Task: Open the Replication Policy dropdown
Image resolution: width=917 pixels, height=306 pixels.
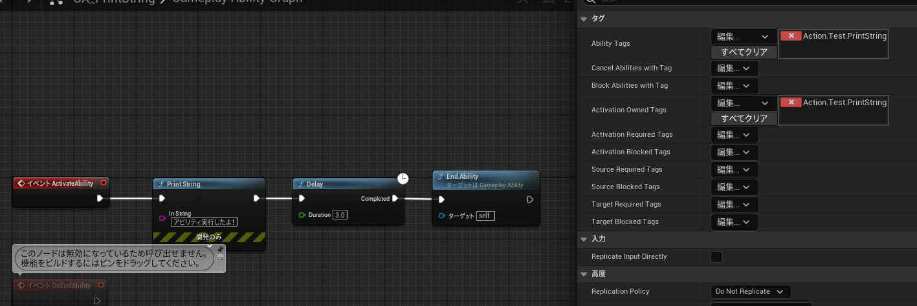Action: pyautogui.click(x=750, y=292)
